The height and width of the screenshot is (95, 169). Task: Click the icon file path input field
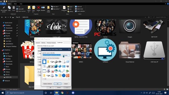[52, 55]
